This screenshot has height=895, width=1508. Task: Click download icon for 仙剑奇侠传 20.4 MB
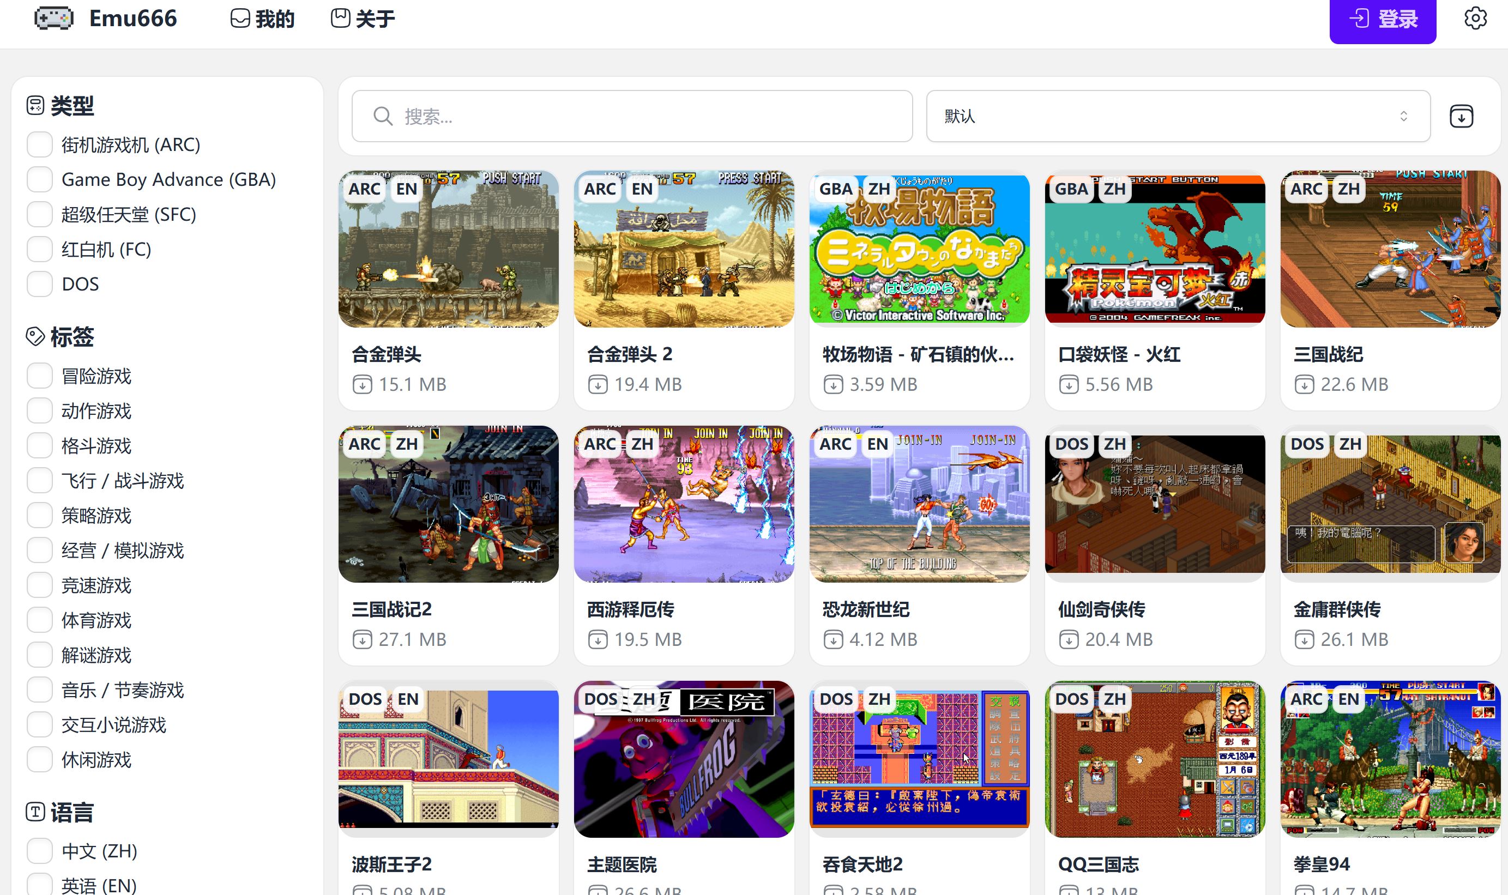point(1069,640)
